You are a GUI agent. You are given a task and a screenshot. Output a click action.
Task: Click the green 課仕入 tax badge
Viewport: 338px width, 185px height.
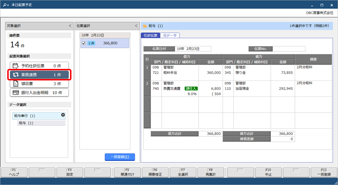191,89
